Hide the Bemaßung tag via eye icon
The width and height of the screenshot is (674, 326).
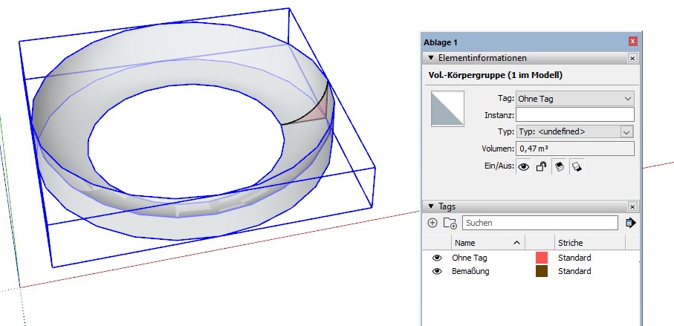click(437, 272)
